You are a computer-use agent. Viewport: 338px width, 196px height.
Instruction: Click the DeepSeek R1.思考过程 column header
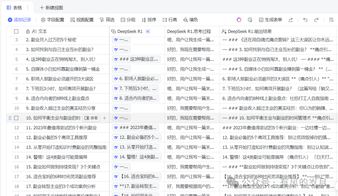192,31
